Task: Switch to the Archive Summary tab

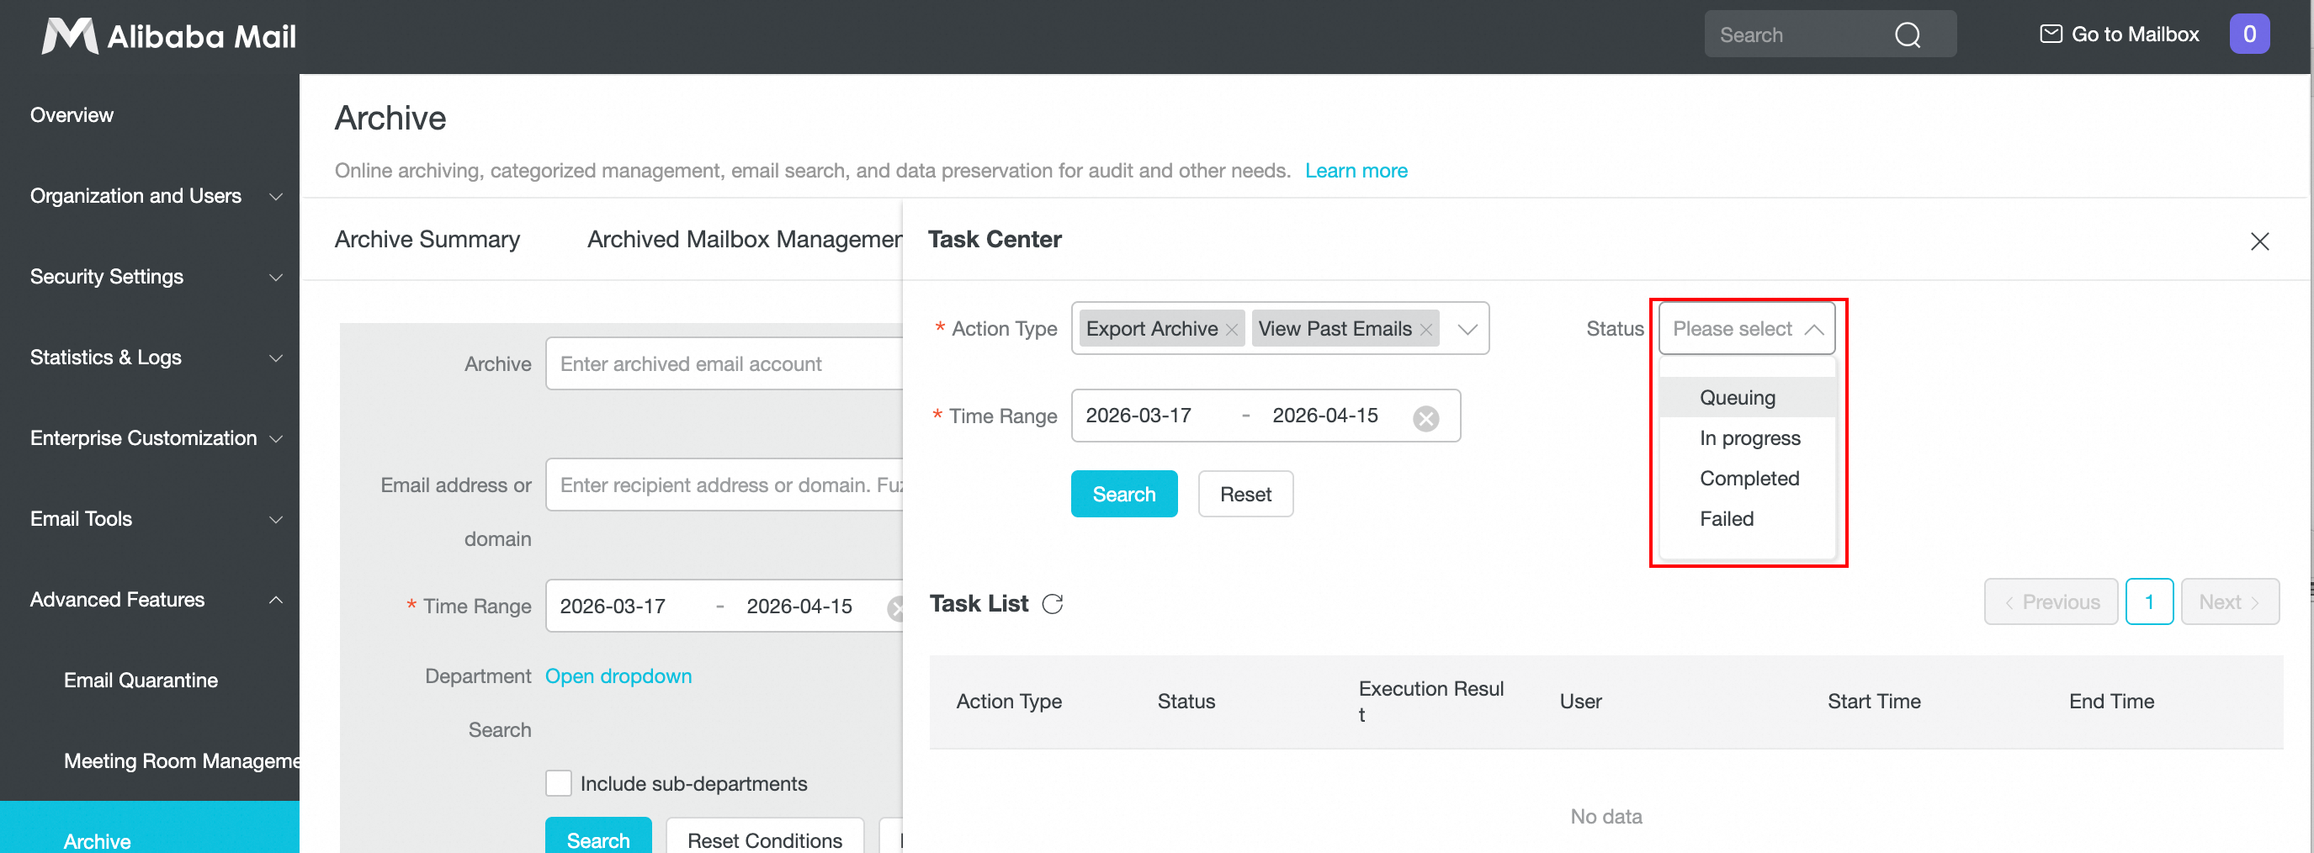Action: tap(427, 240)
